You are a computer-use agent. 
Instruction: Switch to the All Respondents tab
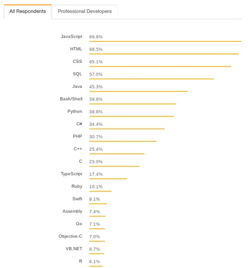click(x=28, y=12)
